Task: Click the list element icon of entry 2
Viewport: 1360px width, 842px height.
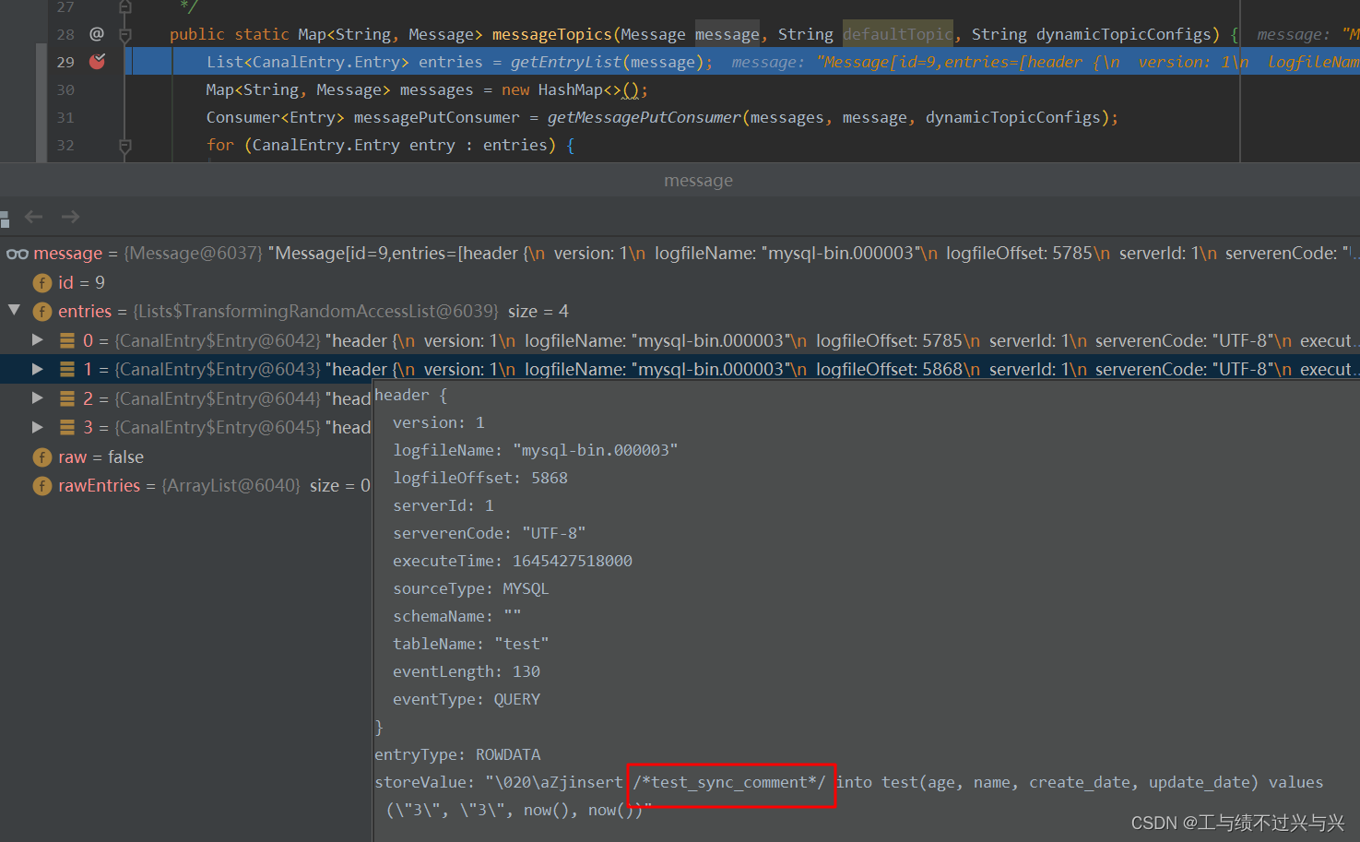Action: coord(67,398)
